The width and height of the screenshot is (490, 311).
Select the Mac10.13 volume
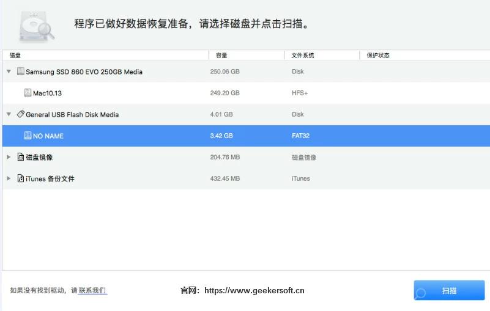(x=246, y=93)
